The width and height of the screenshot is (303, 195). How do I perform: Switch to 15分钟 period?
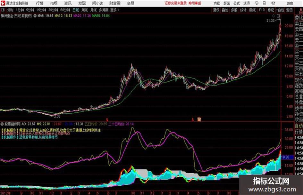[41, 10]
